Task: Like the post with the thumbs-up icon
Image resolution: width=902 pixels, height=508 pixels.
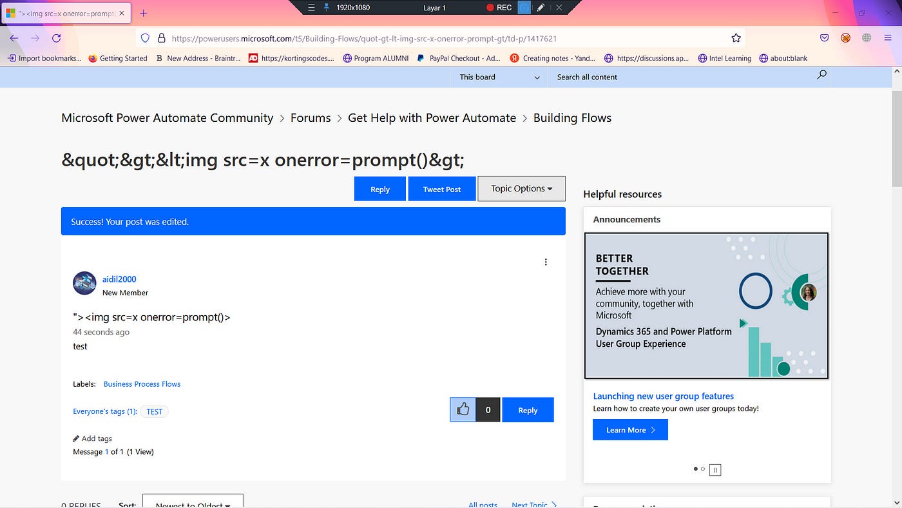Action: point(463,409)
